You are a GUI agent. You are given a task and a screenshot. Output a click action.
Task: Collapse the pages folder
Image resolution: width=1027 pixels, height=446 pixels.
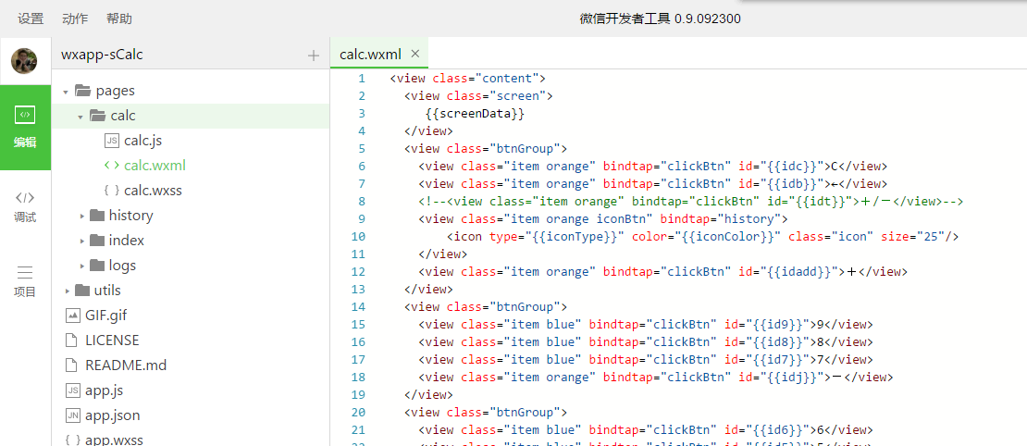66,91
